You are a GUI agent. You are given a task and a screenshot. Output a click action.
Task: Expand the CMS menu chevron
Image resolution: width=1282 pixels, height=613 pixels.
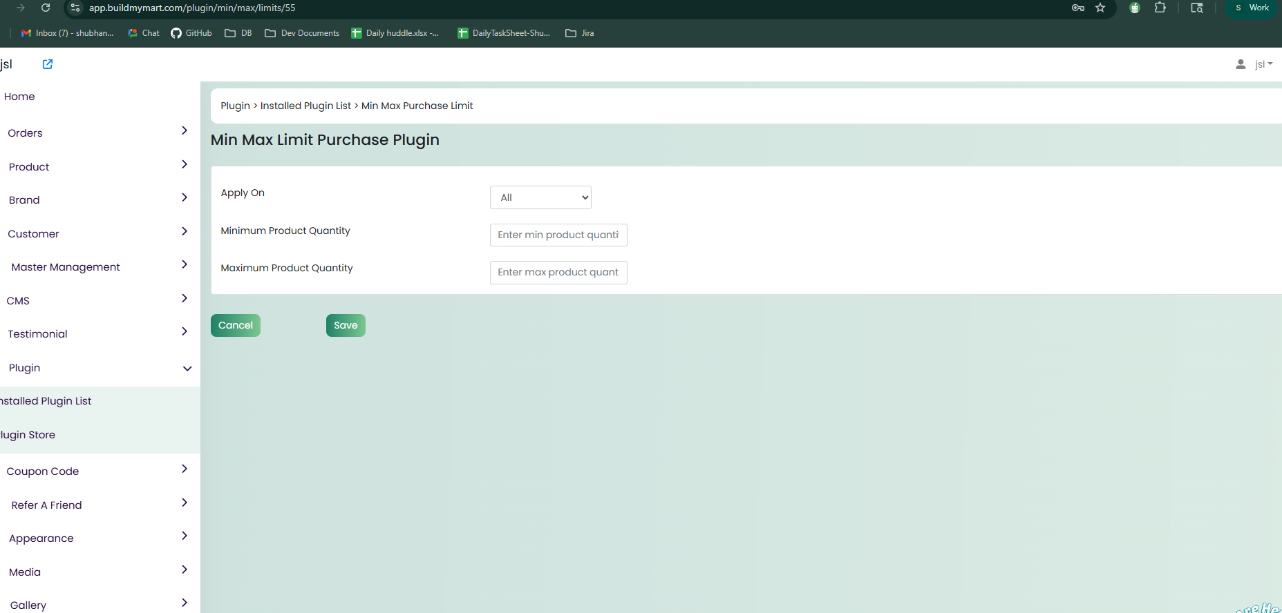point(185,298)
